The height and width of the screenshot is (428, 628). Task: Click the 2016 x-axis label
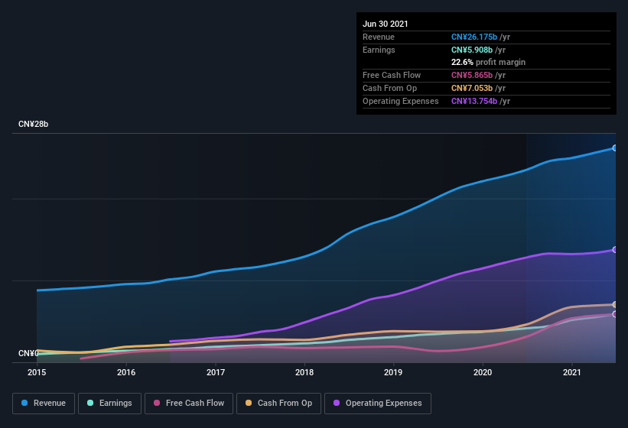126,372
